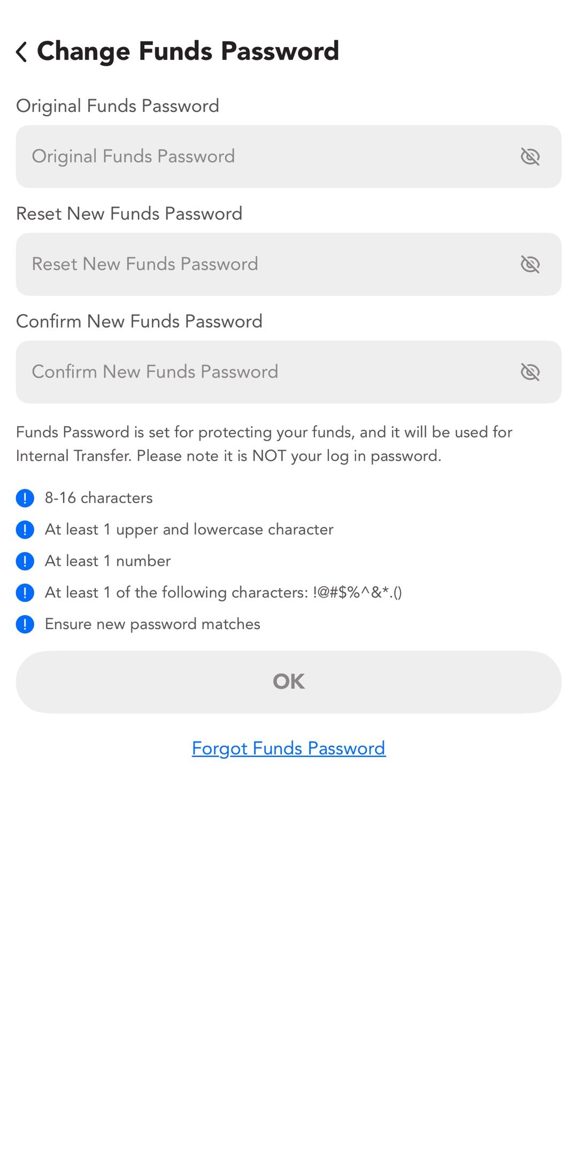Show the Original Funds Password text
Viewport: 576px width, 1157px height.
pos(530,157)
